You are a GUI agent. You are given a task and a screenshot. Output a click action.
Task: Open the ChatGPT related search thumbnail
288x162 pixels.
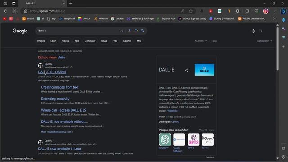click(165, 139)
